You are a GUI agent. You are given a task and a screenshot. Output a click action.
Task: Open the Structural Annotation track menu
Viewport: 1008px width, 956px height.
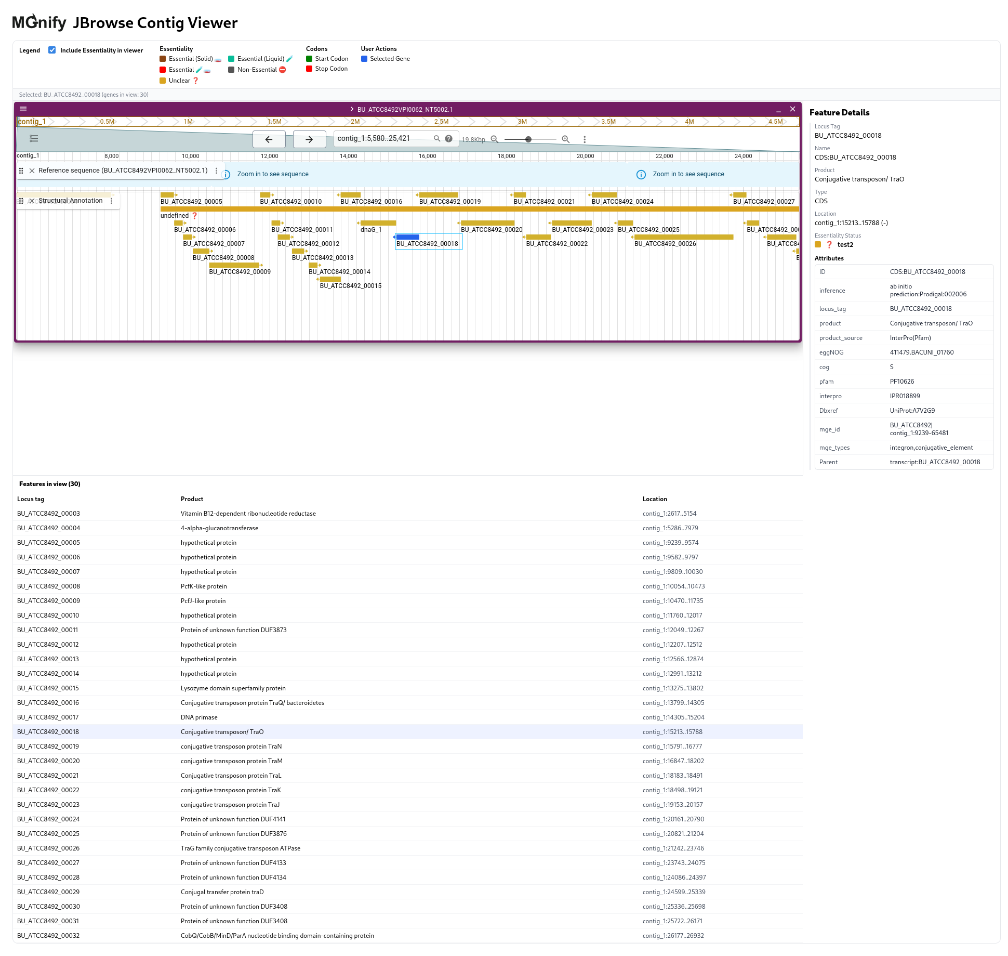tap(112, 200)
